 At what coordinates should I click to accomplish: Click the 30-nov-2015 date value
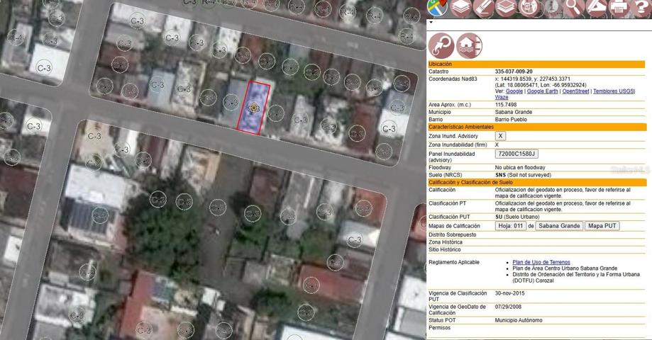(x=510, y=293)
